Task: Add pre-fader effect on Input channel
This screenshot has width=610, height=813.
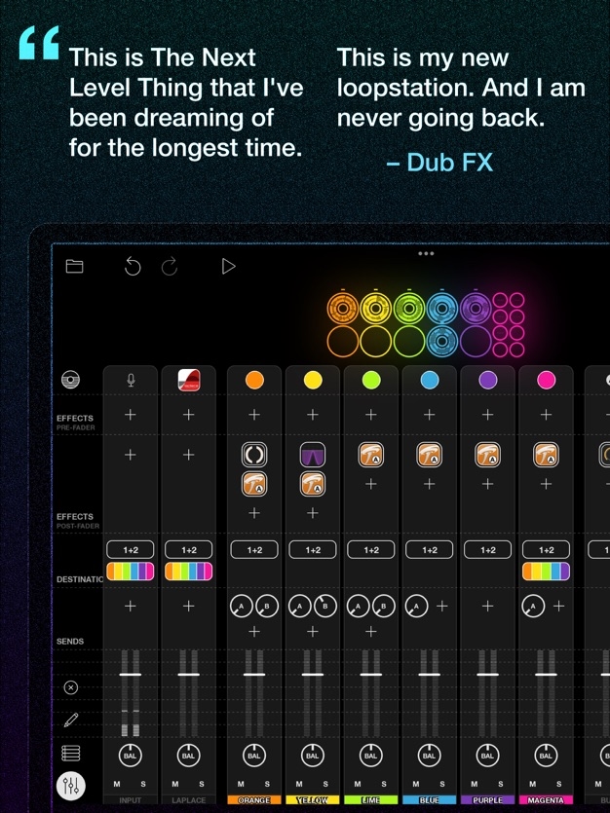Action: coord(131,414)
